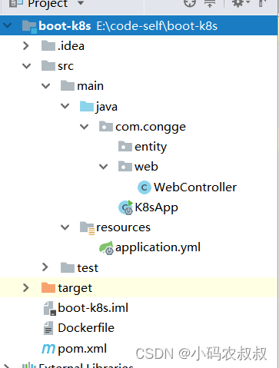Click the Maven pom.xml icon

pyautogui.click(x=48, y=349)
